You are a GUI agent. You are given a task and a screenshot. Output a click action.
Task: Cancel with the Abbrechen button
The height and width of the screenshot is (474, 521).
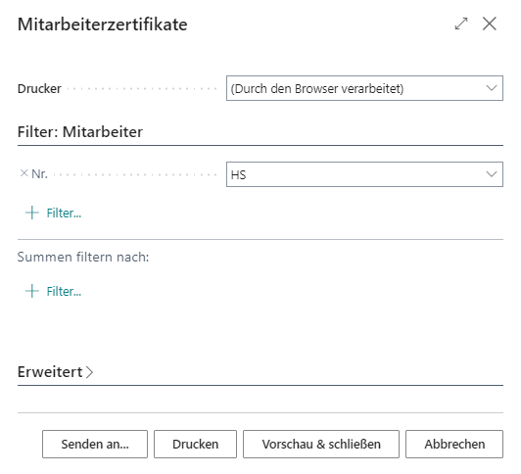[x=454, y=444]
